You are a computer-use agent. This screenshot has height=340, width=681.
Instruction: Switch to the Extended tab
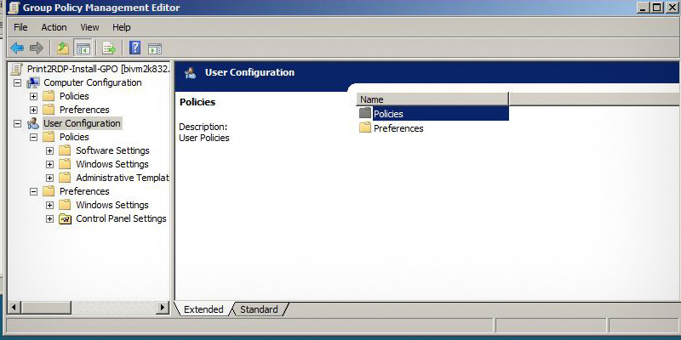(203, 309)
